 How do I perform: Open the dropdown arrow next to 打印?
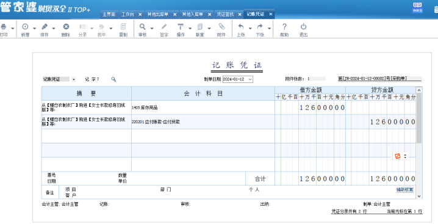[x=13, y=28]
